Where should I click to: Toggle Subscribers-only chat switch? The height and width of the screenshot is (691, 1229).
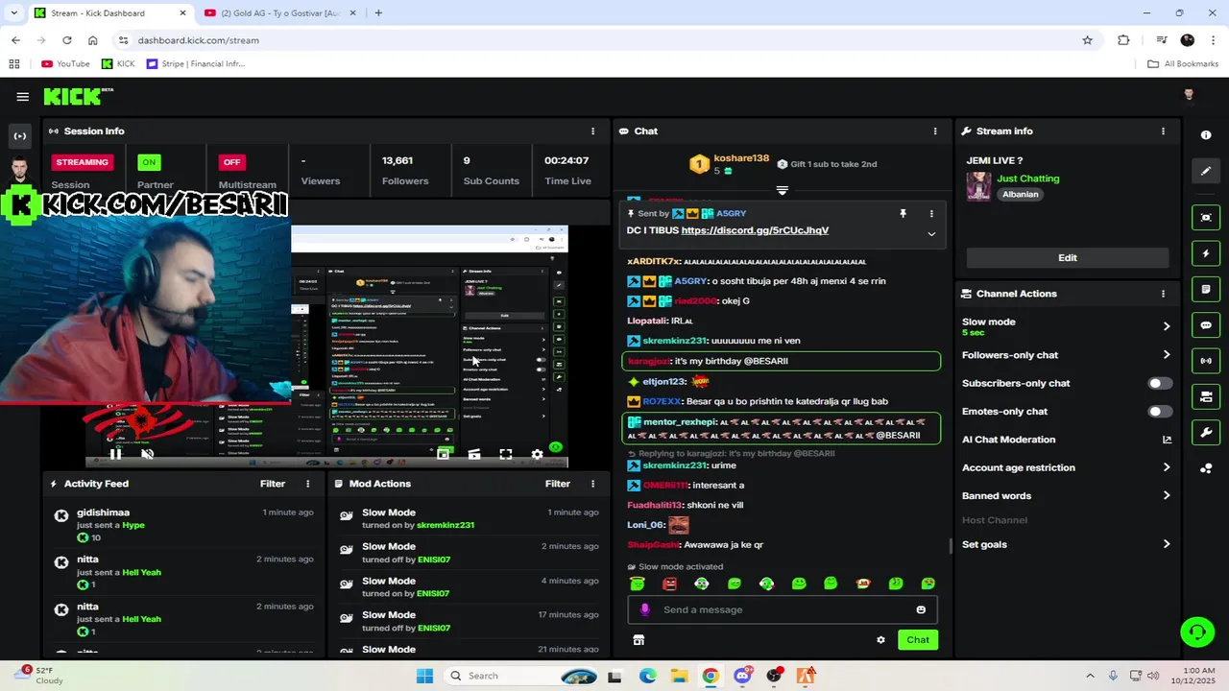(x=1160, y=383)
